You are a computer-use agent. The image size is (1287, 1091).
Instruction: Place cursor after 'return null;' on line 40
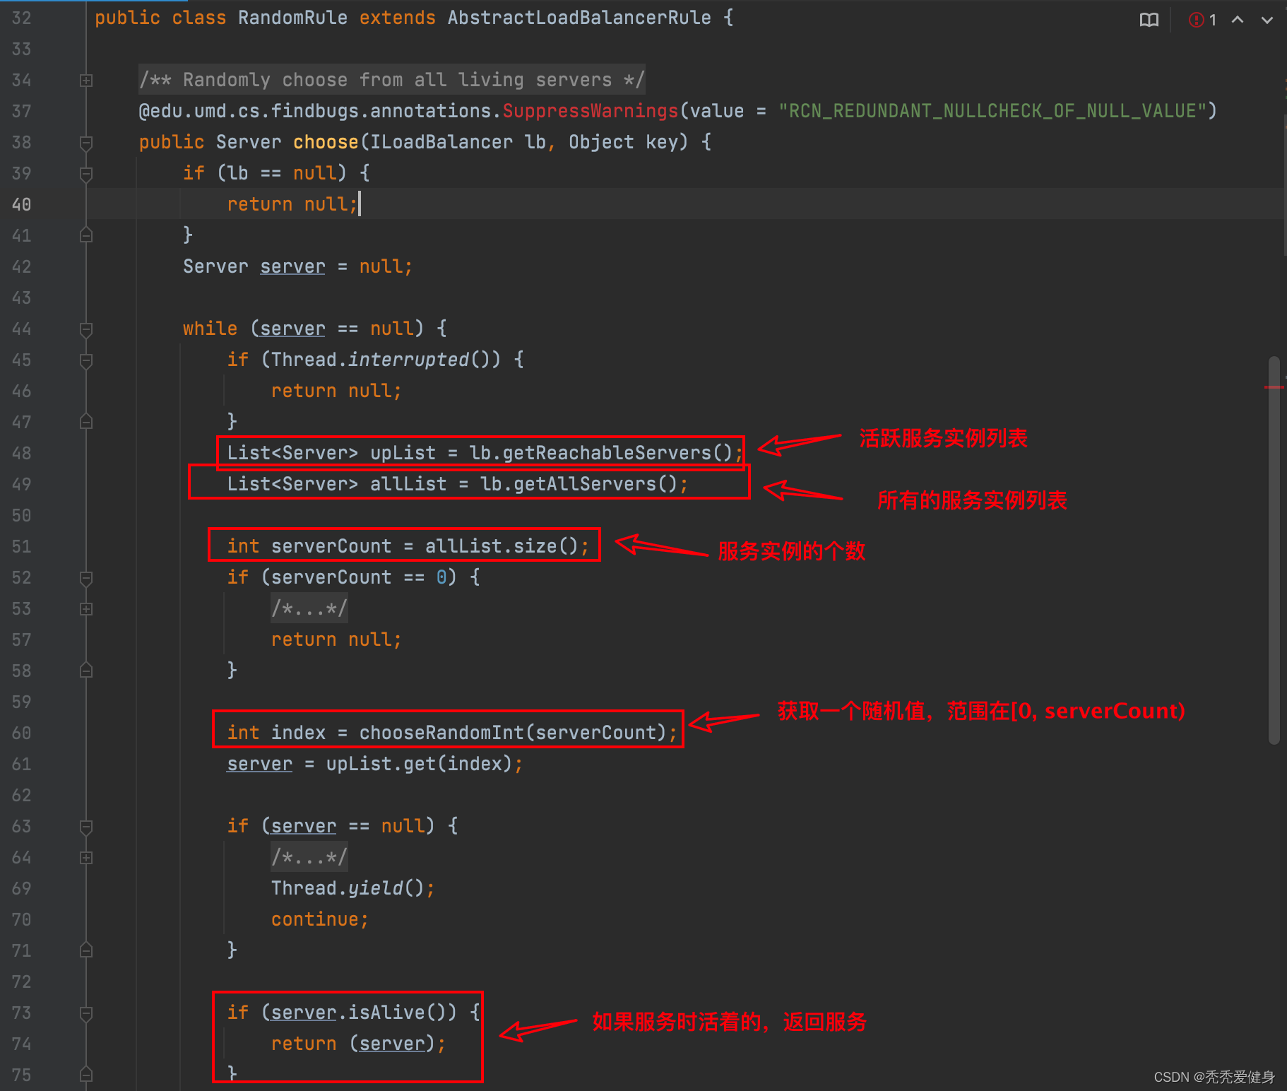[x=360, y=204]
